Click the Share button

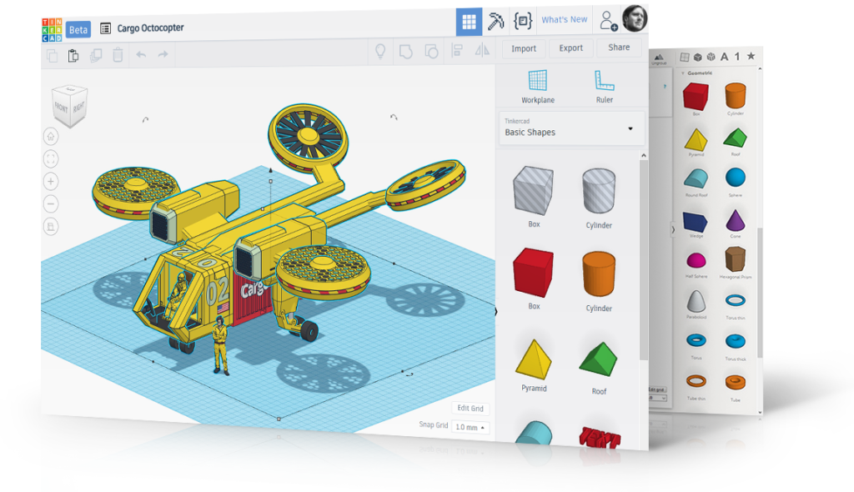[x=619, y=48]
